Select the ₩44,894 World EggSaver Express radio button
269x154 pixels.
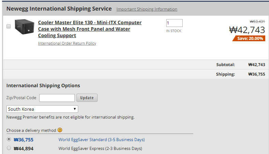tap(9, 148)
